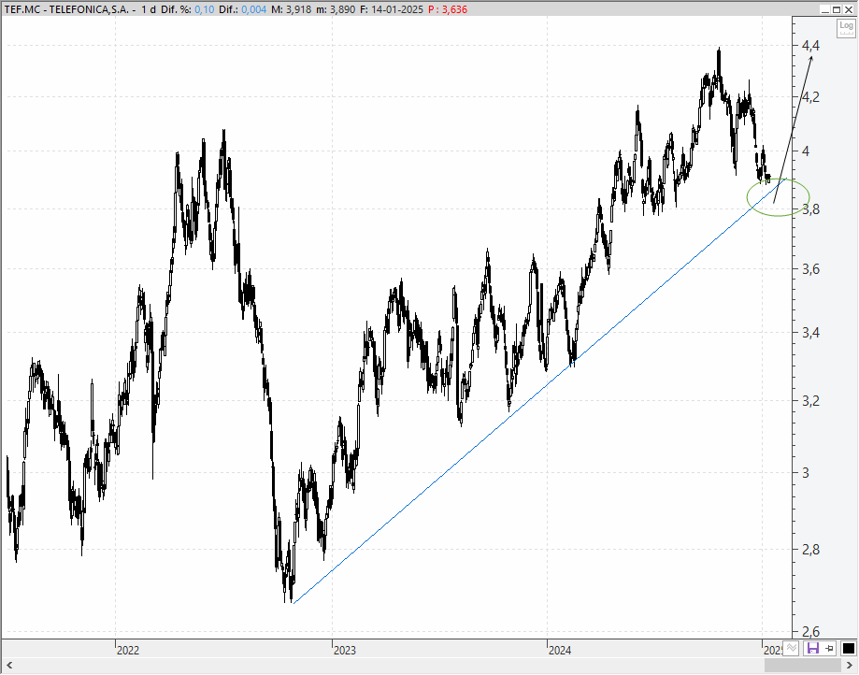
Task: Click the horizontal scrollbar right arrow
Action: [850, 665]
